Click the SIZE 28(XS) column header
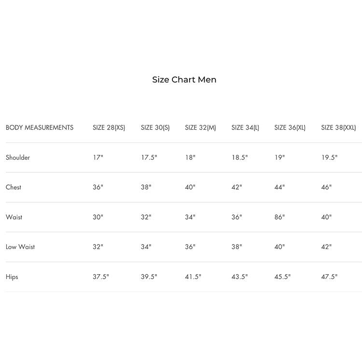This screenshot has height=362, width=362. 109,127
